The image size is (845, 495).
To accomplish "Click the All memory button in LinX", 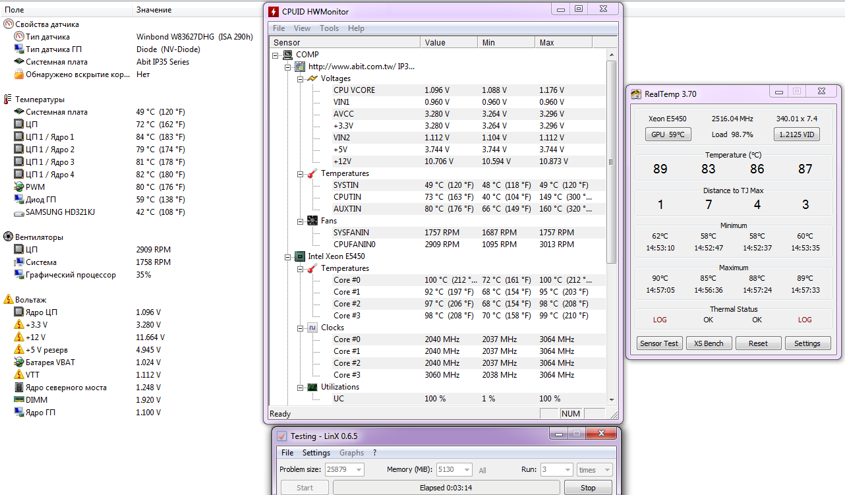I will (482, 471).
